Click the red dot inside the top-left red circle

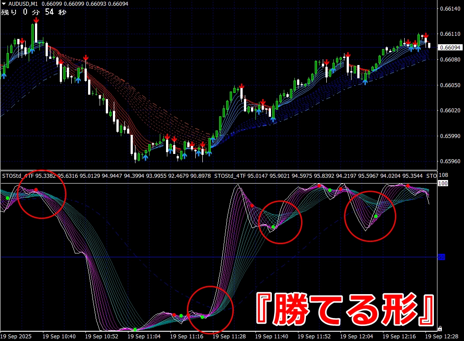36,190
